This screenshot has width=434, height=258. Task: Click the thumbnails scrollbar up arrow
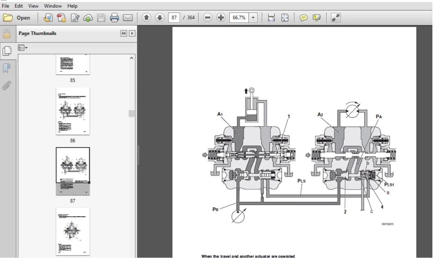click(x=131, y=58)
